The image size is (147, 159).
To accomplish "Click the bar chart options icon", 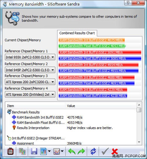I will coord(44,151).
